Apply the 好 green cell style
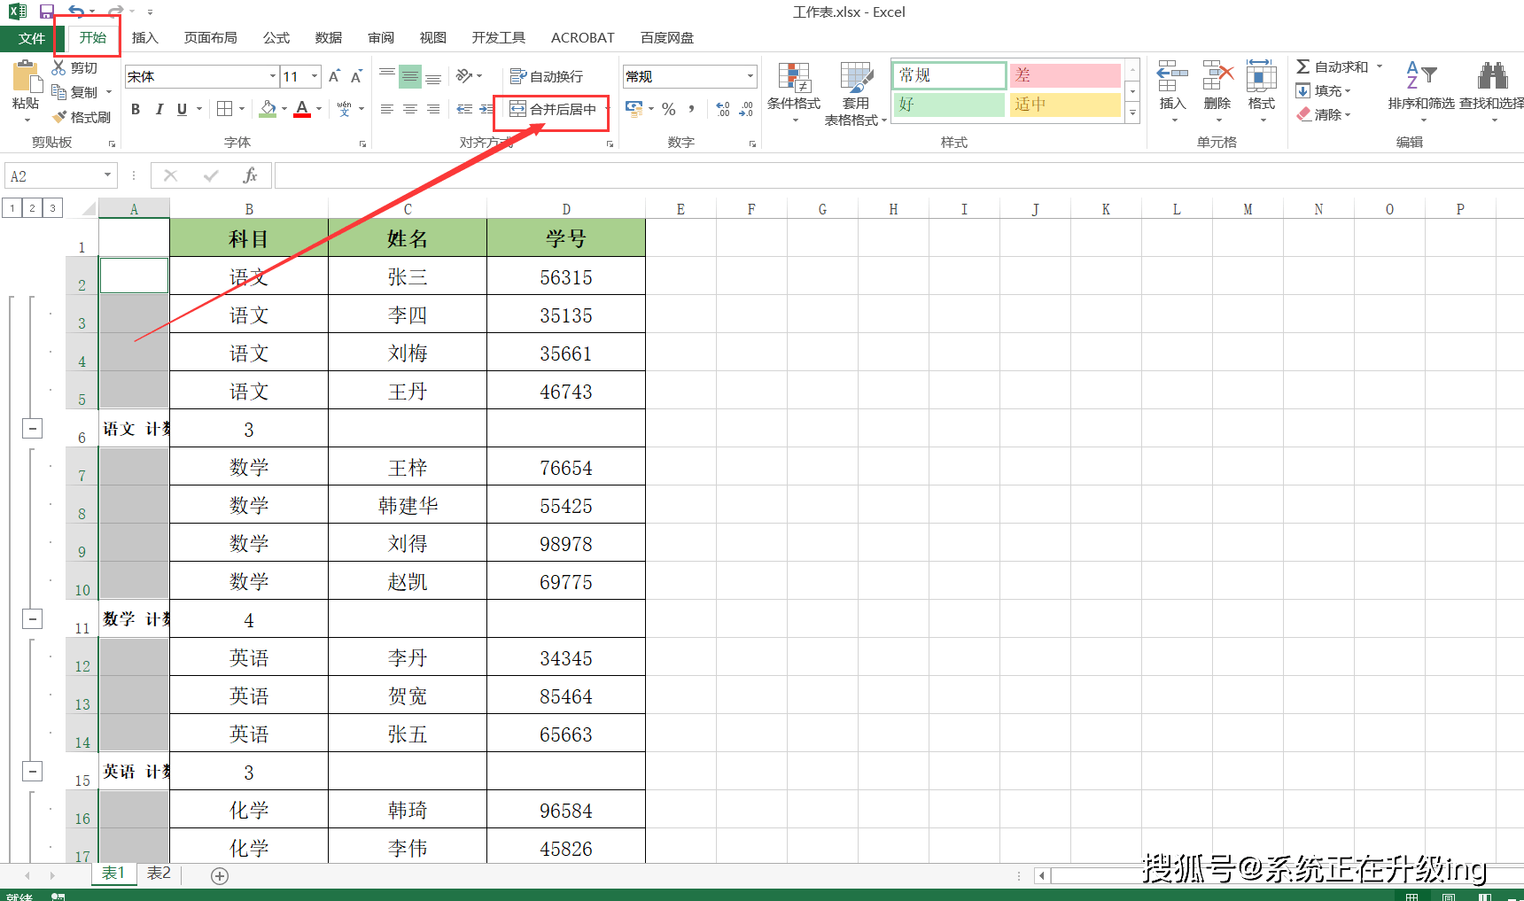 948,105
